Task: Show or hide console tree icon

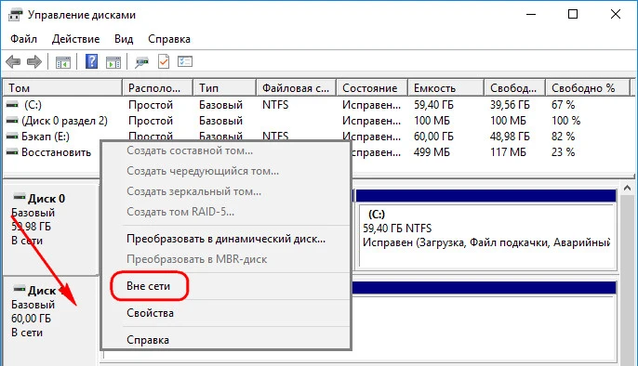Action: 63,62
